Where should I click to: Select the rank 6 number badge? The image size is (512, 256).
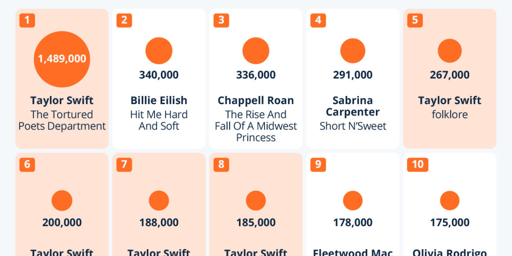(27, 164)
